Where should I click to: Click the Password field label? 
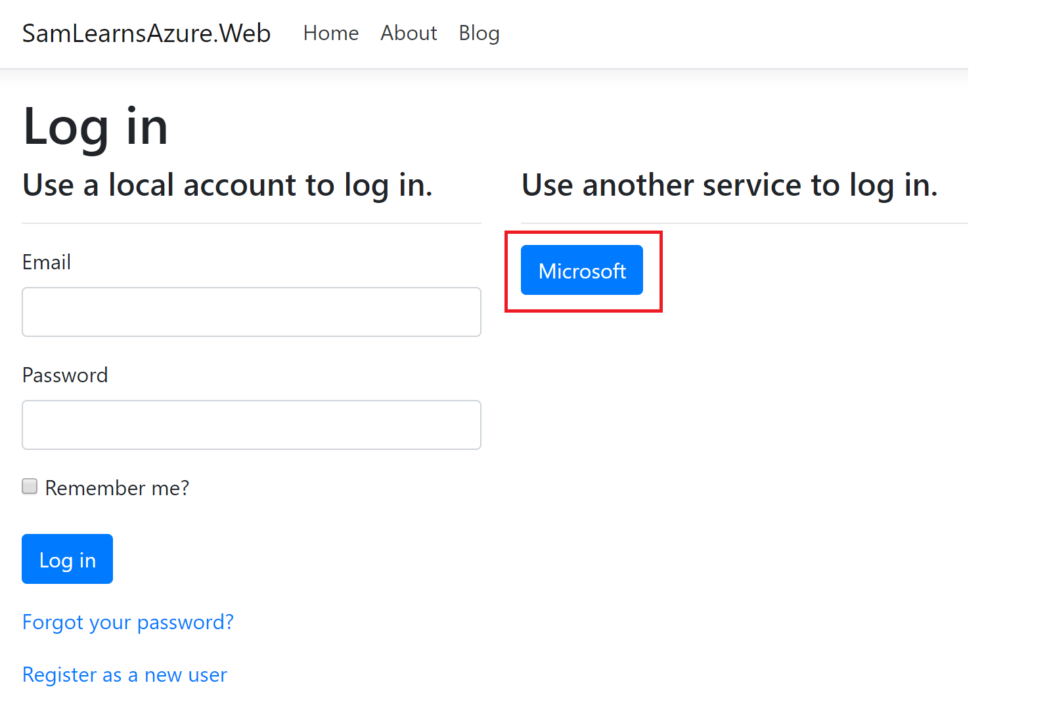tap(64, 375)
